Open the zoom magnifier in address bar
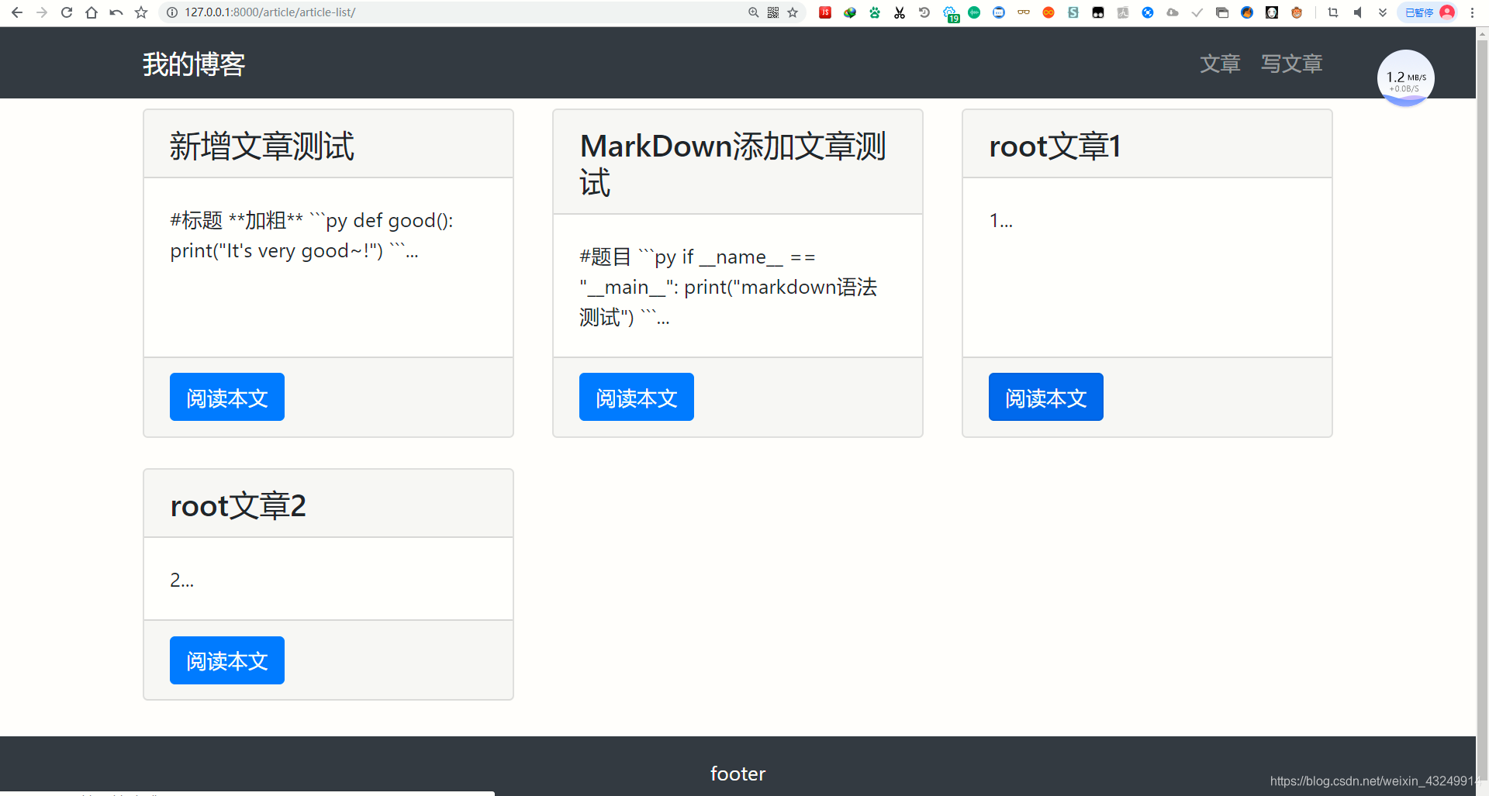Screen dimensions: 1489x796 (753, 12)
